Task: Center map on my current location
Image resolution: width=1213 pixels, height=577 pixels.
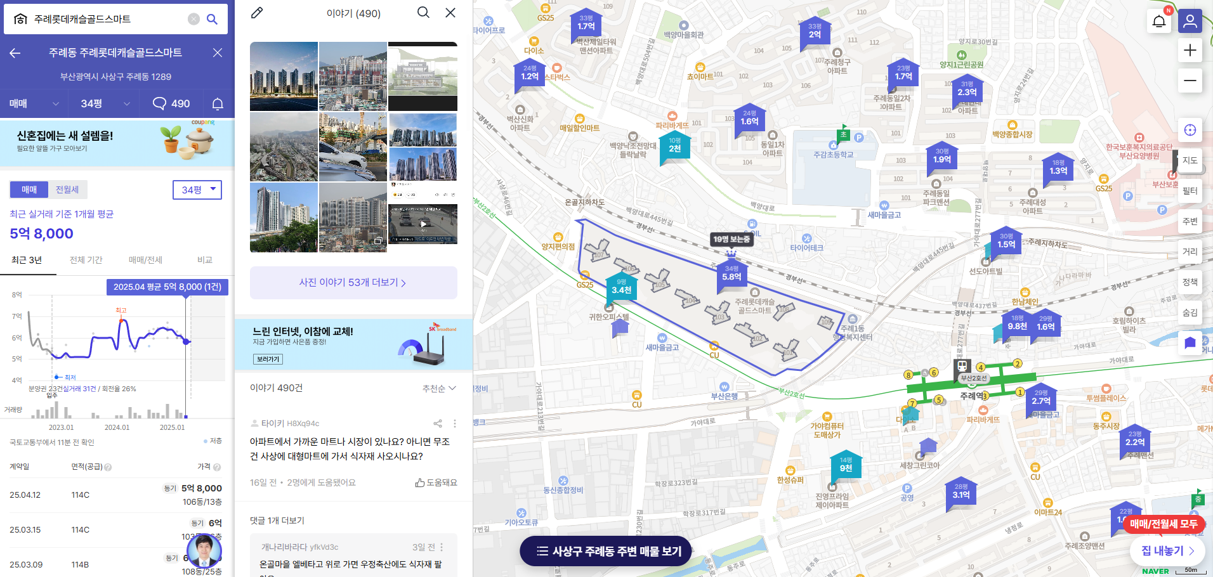Action: pyautogui.click(x=1190, y=130)
